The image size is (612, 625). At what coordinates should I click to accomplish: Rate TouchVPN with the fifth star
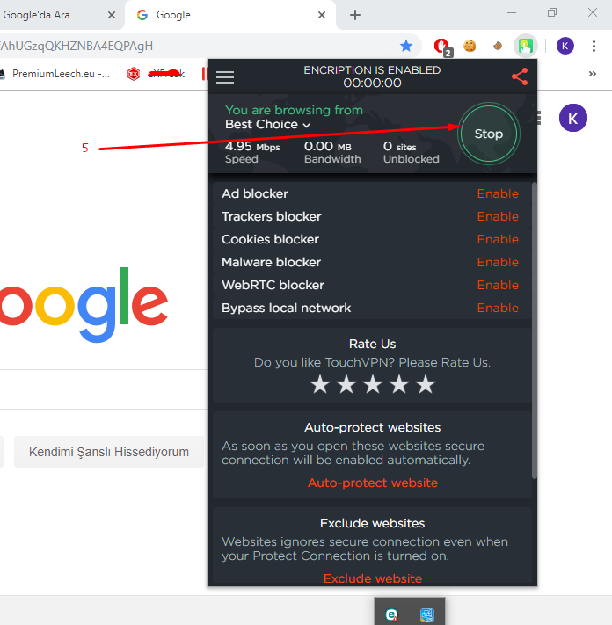click(x=426, y=384)
